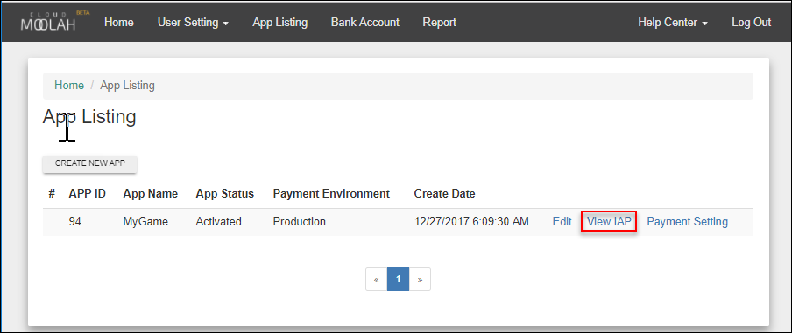Click the # column header

pyautogui.click(x=52, y=194)
